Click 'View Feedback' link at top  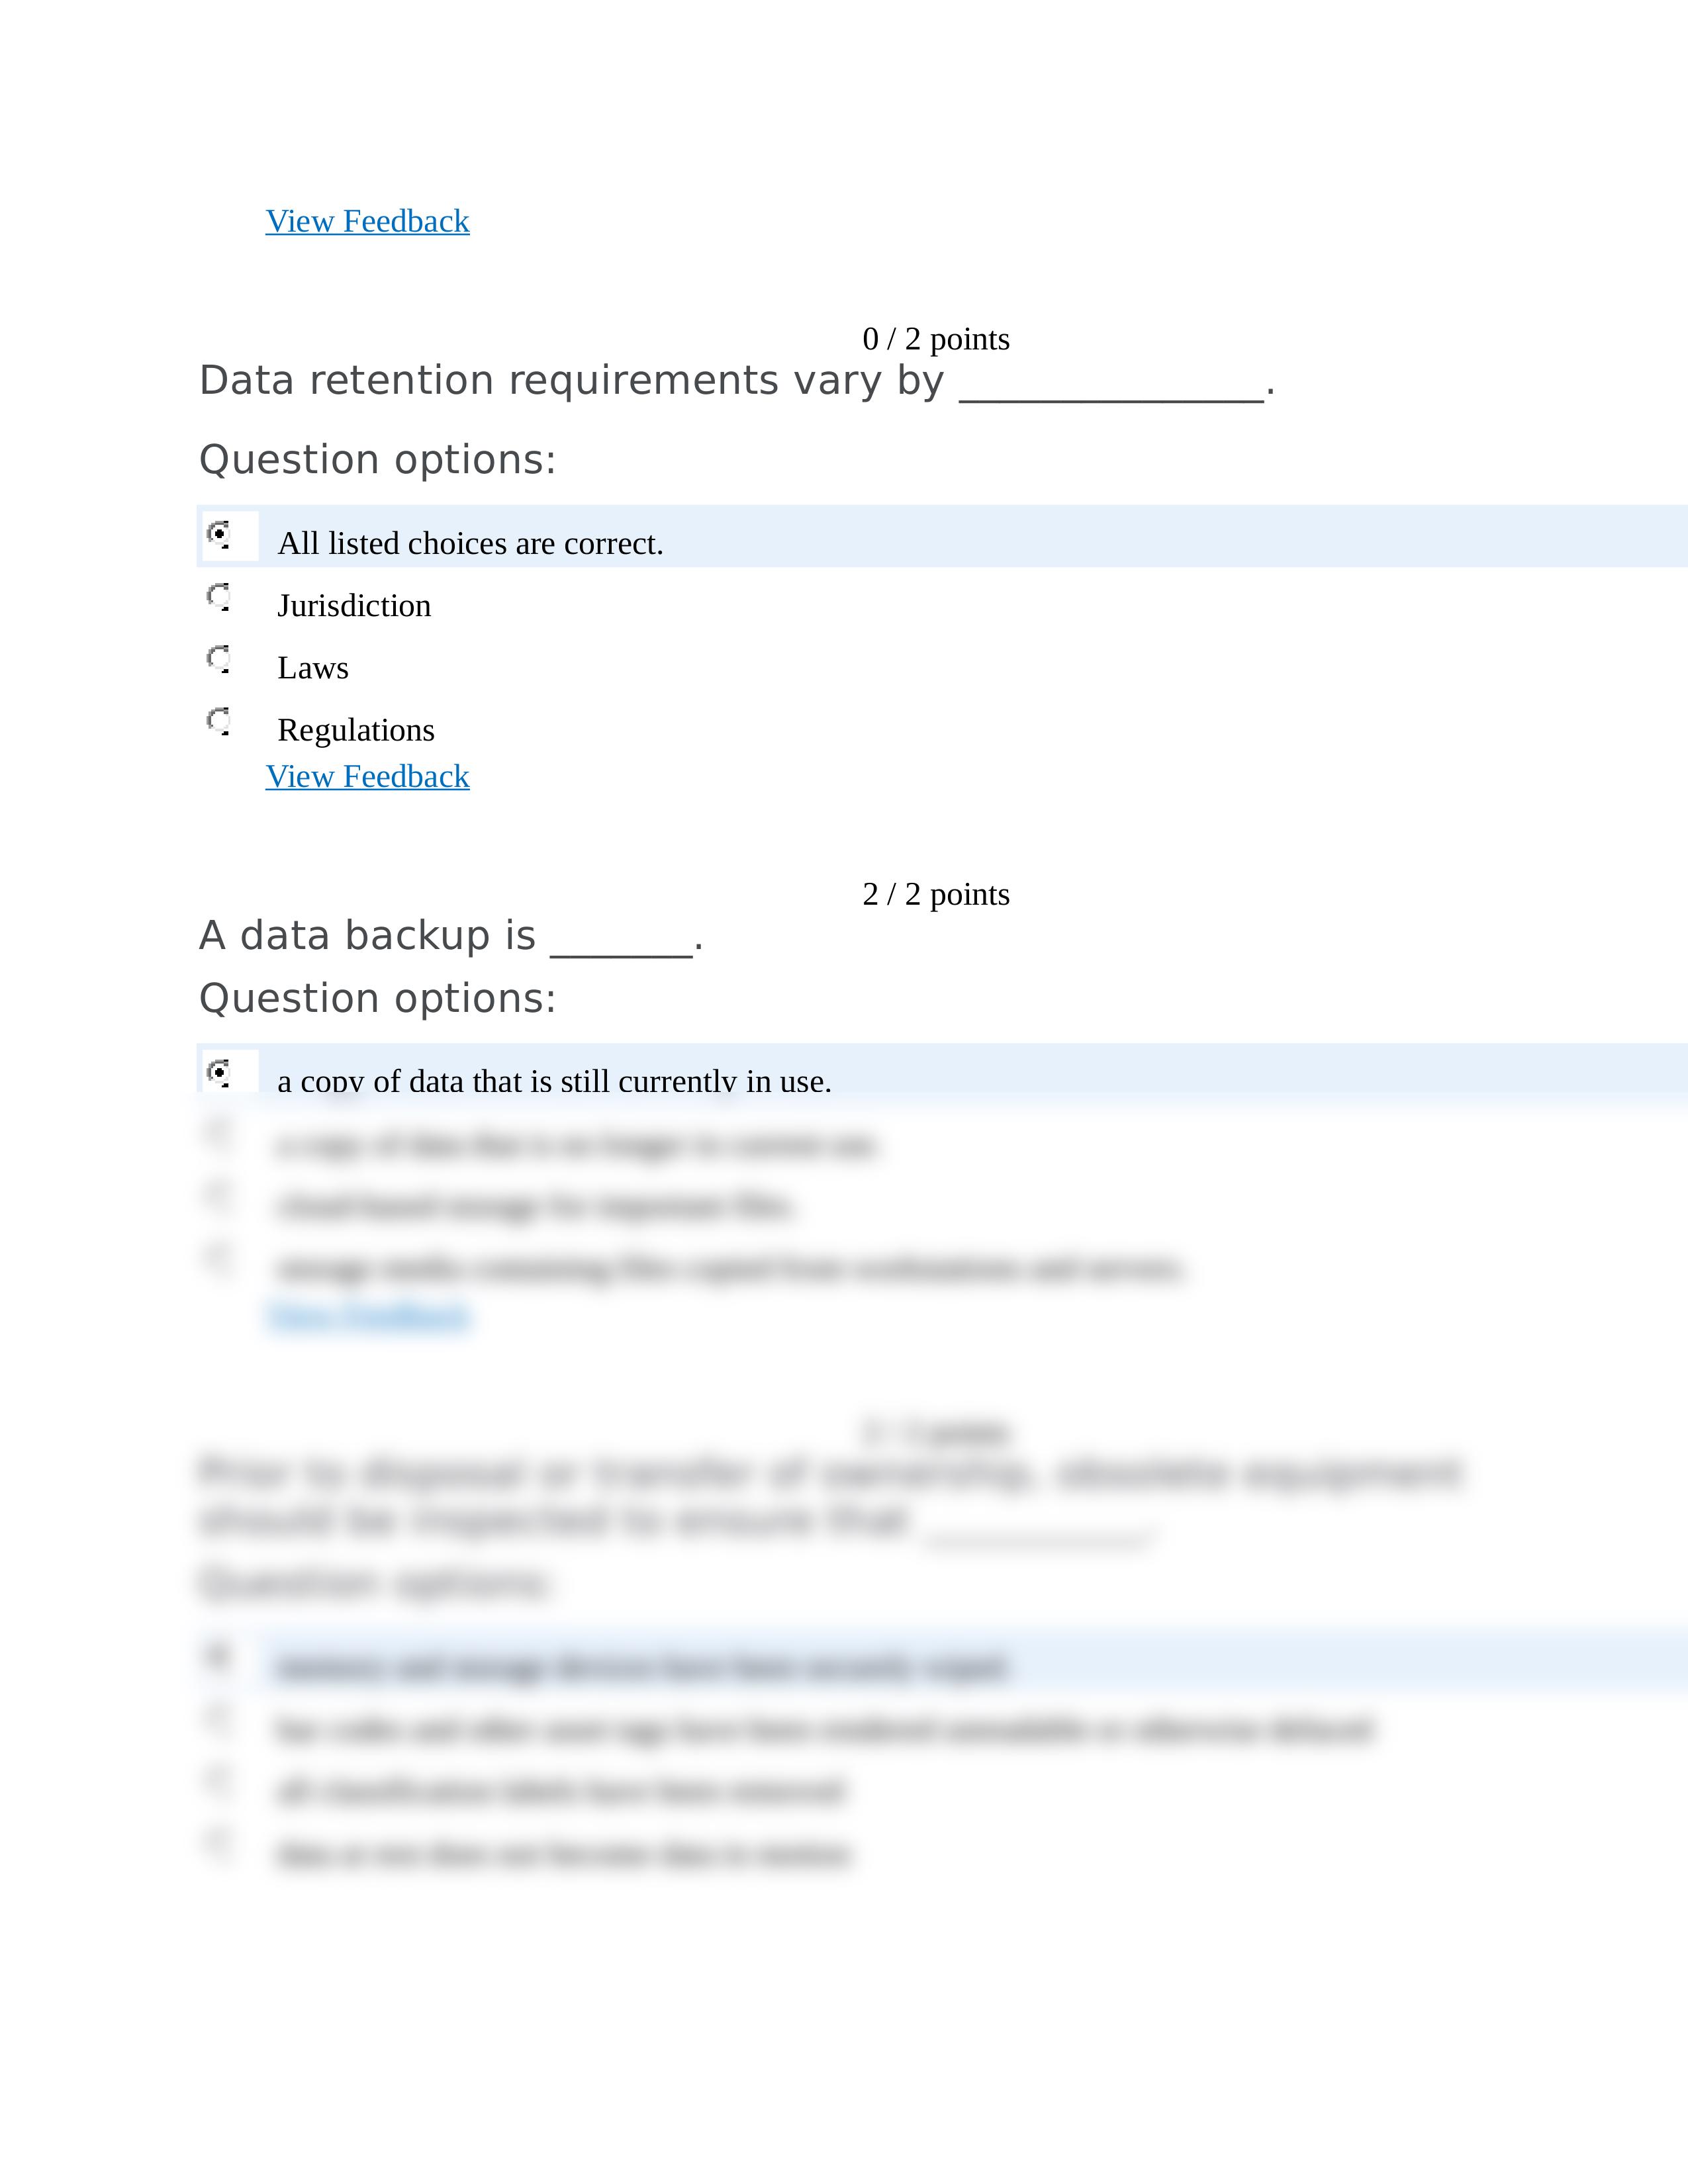(367, 220)
